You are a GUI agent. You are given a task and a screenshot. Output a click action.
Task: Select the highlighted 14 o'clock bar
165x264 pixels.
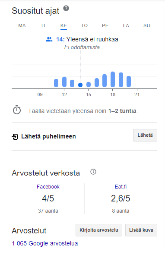pyautogui.click(x=80, y=85)
